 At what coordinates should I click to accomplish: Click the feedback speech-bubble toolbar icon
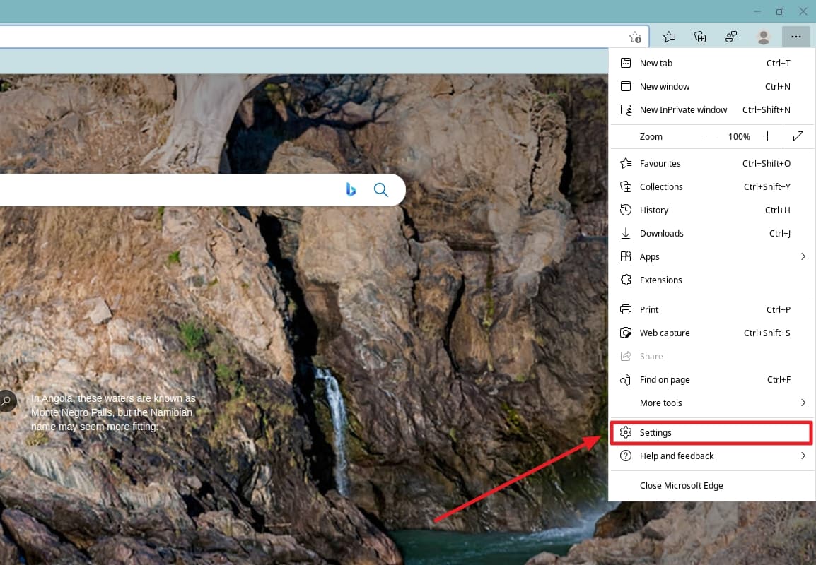coord(731,36)
